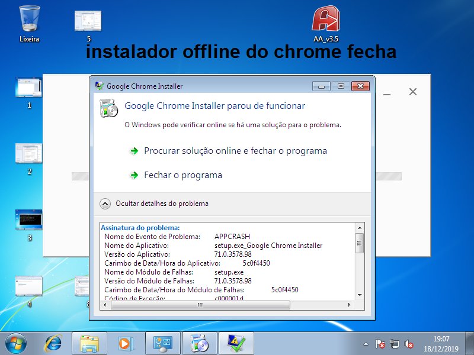The height and width of the screenshot is (355, 474).
Task: Open the AA_v3.5 desktop shortcut
Action: click(x=326, y=24)
